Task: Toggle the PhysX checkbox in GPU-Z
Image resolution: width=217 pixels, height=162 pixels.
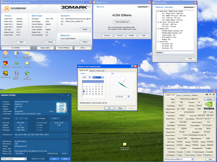Action: [x=197, y=155]
